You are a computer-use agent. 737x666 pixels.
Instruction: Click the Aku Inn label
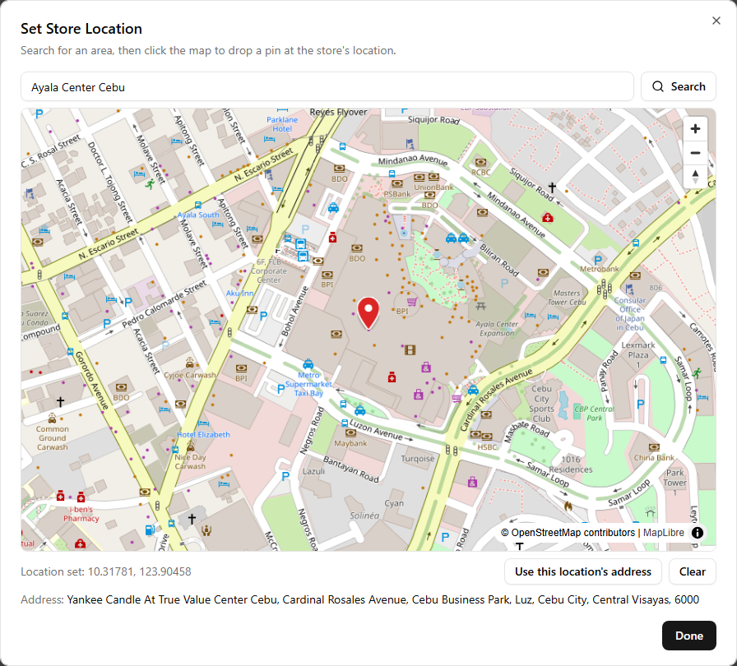pyautogui.click(x=239, y=293)
